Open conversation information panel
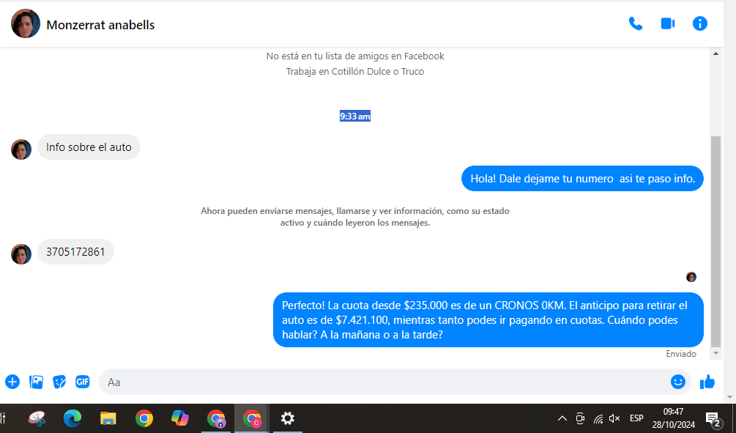 700,23
